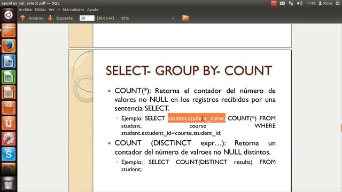Open the Ir menu
The height and width of the screenshot is (192, 342).
(x=58, y=10)
